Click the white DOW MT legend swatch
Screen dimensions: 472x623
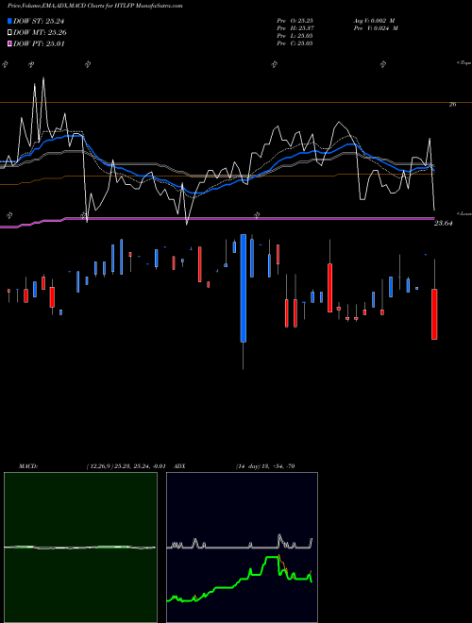click(10, 32)
